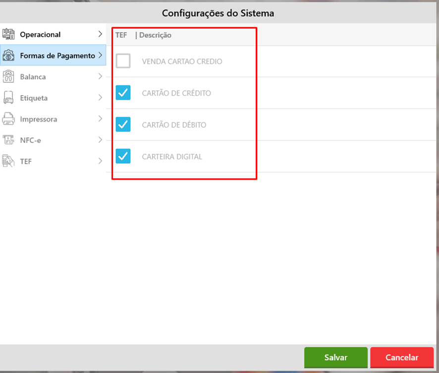439x373 pixels.
Task: Click the Etiqueta label printer icon
Action: coord(9,98)
